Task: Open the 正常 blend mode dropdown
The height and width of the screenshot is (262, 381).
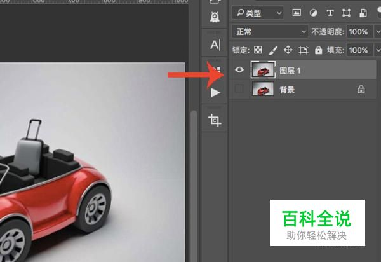Action: [x=270, y=31]
